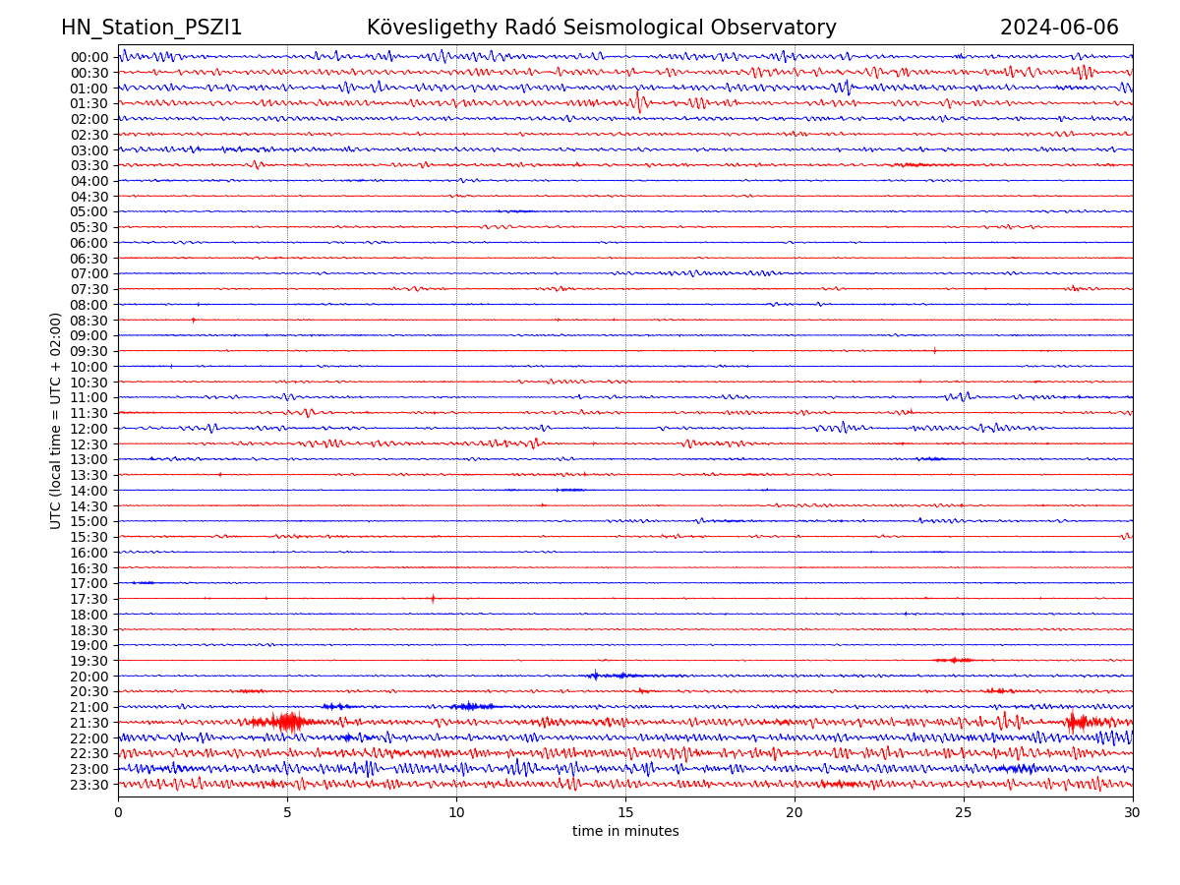This screenshot has width=1180, height=885.
Task: Click the vertical UTC local time axis label
Action: (56, 421)
